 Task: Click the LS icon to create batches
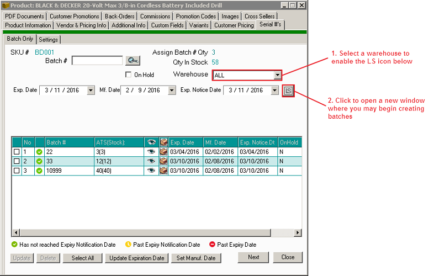click(x=288, y=91)
